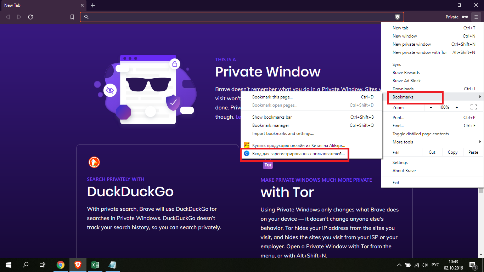The width and height of the screenshot is (484, 272).
Task: Open Task View on the taskbar
Action: pyautogui.click(x=43, y=265)
